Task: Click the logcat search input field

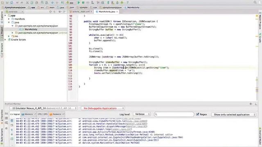Action: tap(174, 114)
